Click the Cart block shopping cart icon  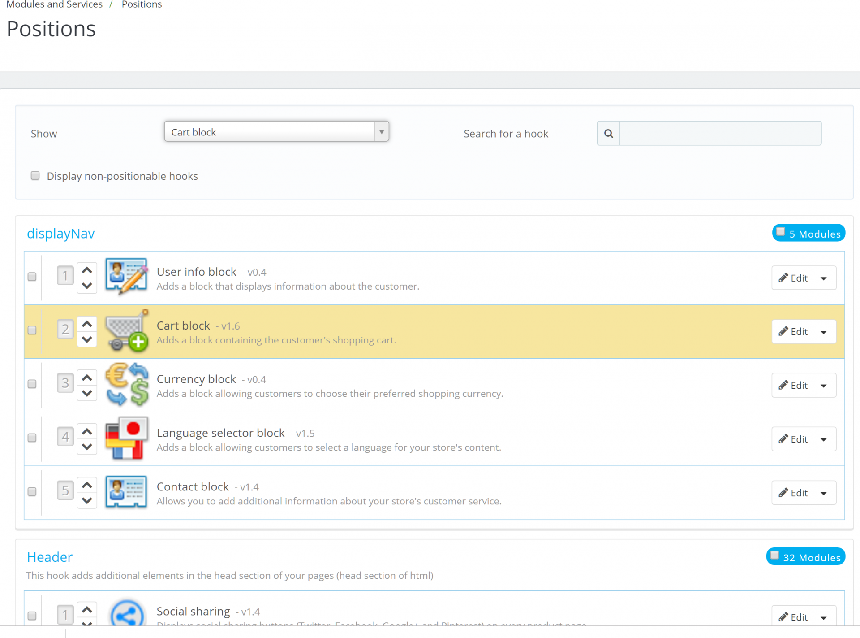click(x=126, y=330)
